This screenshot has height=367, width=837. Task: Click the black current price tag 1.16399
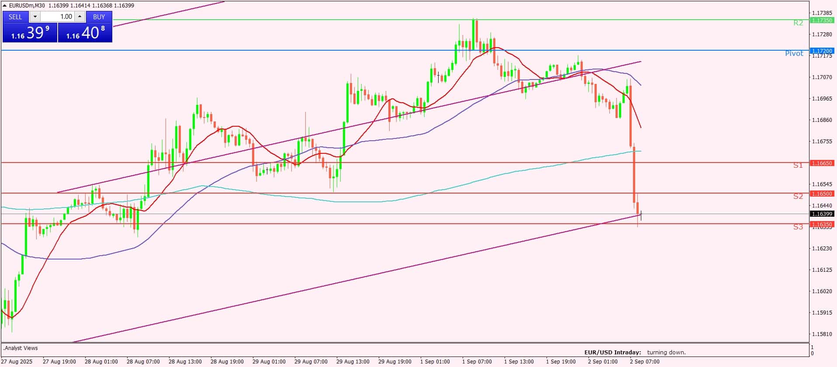tap(822, 214)
